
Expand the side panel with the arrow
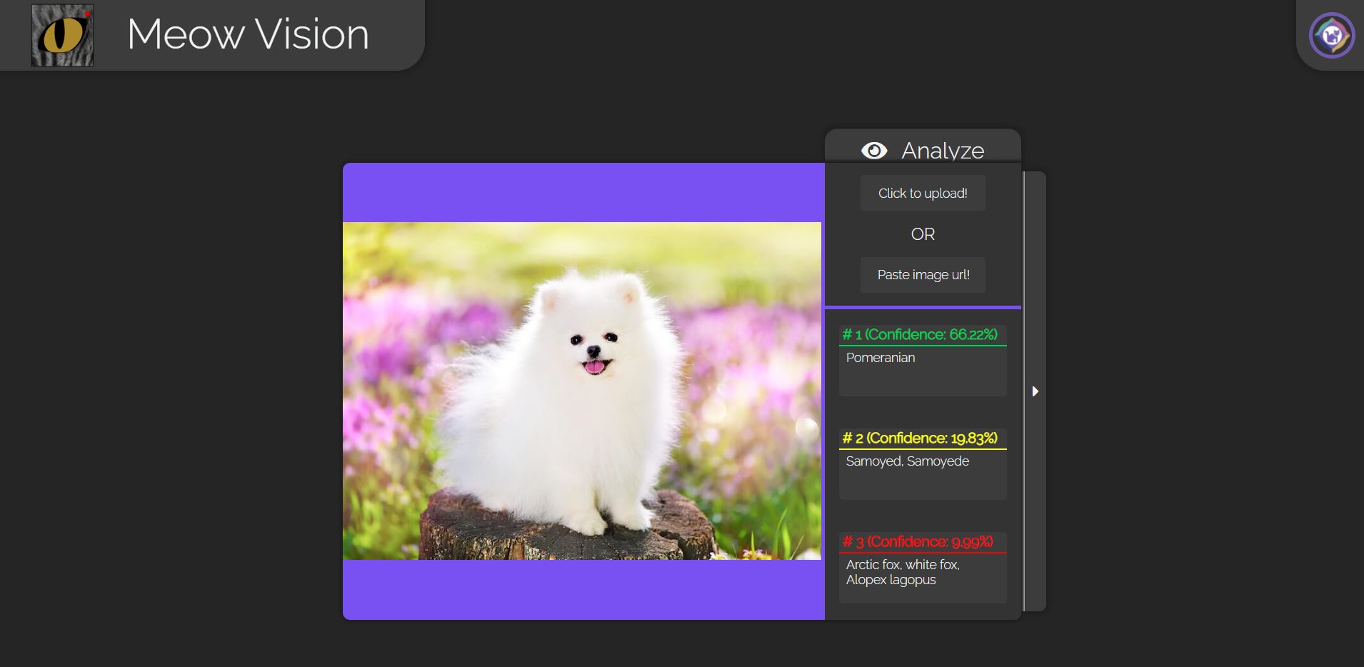(x=1035, y=391)
